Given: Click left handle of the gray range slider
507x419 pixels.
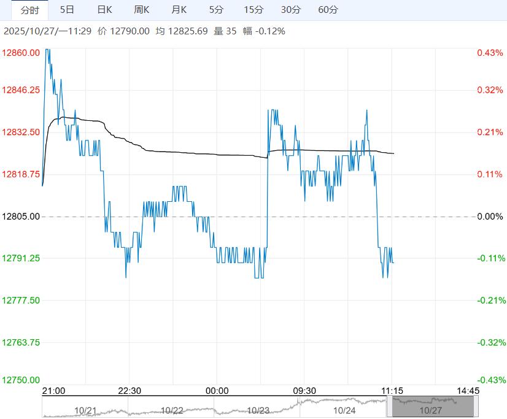Looking at the screenshot, I should coord(392,406).
